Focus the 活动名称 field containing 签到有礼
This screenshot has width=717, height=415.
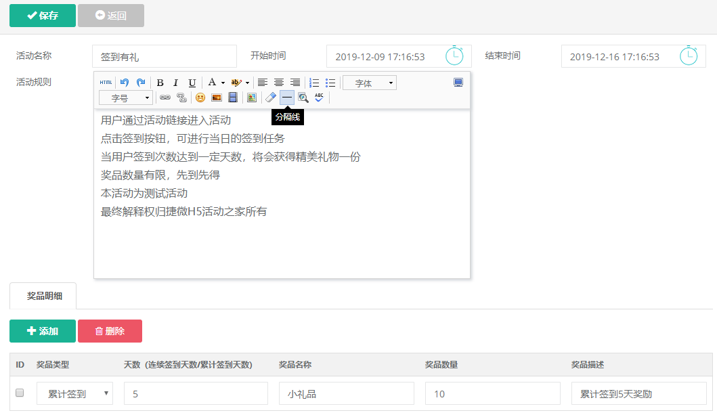pos(165,56)
